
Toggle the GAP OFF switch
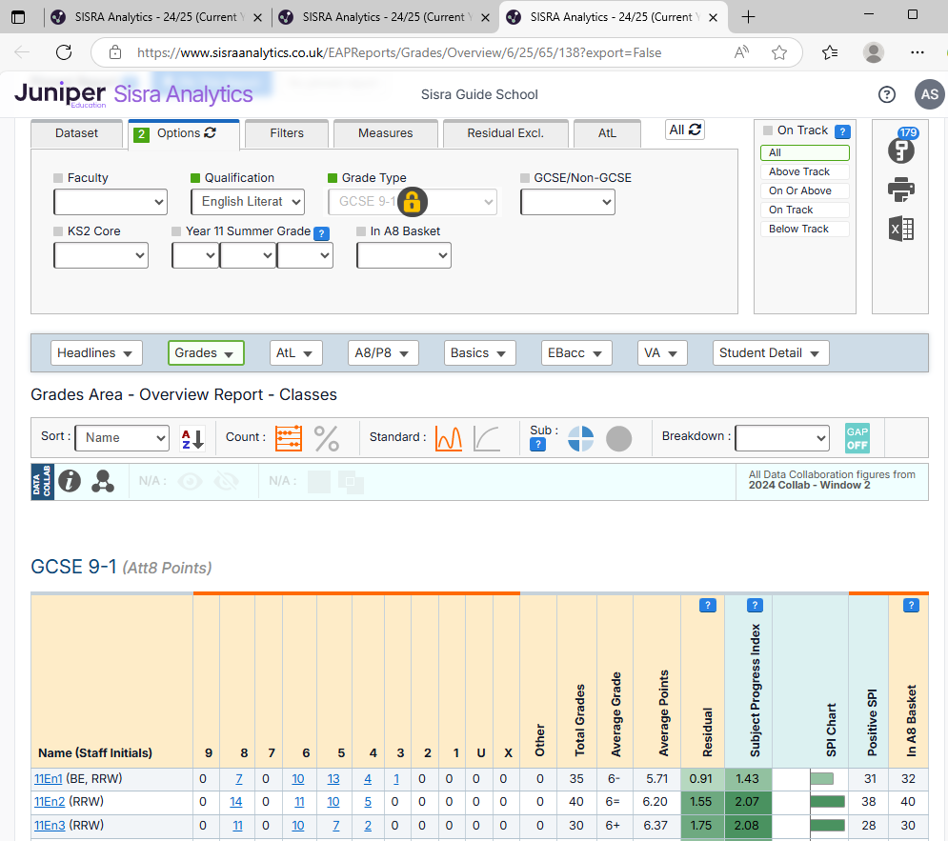(857, 438)
